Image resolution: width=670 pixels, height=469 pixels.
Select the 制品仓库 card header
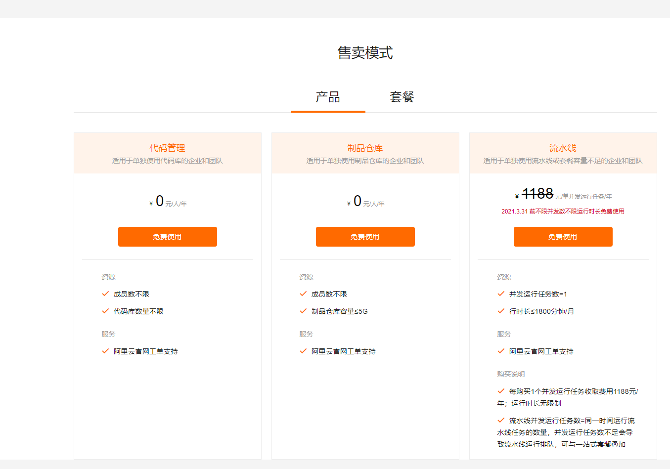coord(365,147)
